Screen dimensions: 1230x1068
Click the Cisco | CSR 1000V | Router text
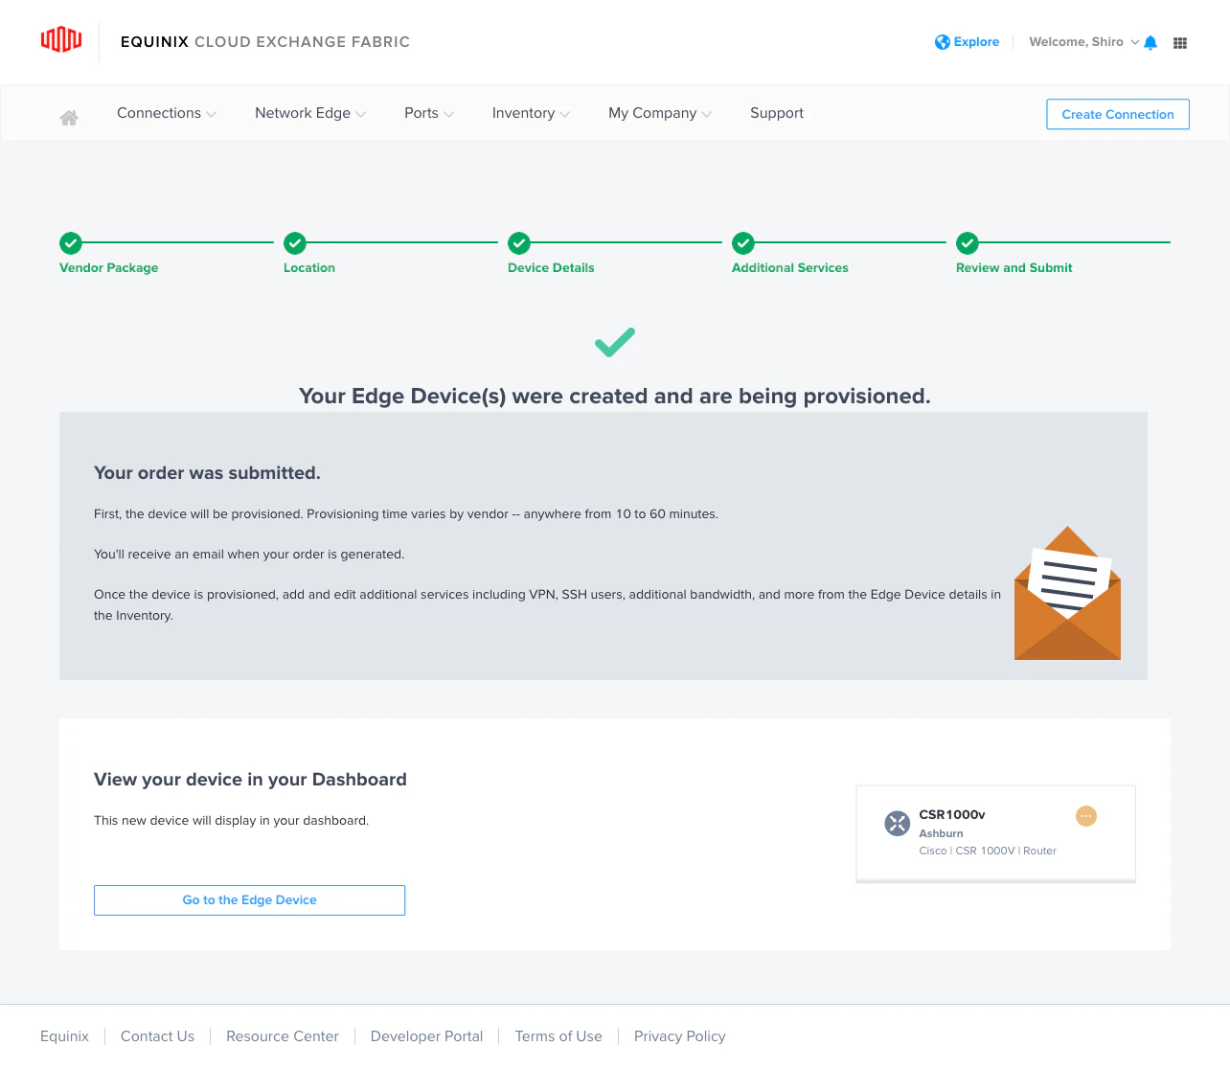(988, 852)
